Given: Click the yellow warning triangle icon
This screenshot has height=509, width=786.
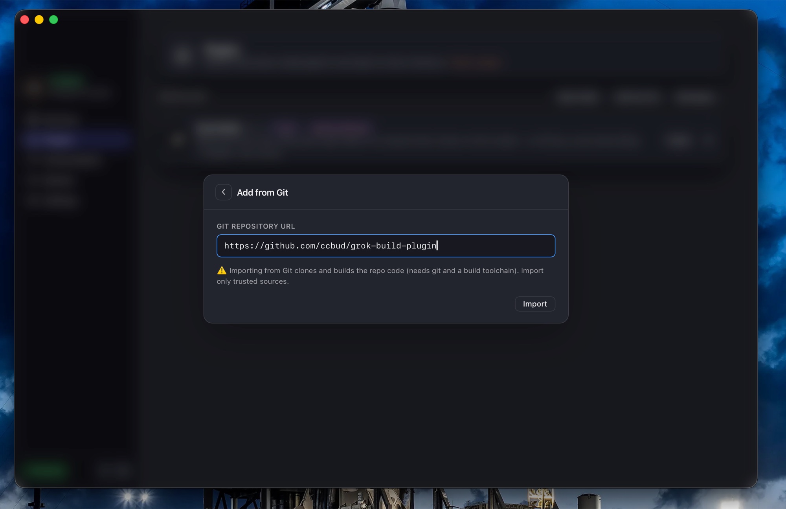Looking at the screenshot, I should click(222, 270).
